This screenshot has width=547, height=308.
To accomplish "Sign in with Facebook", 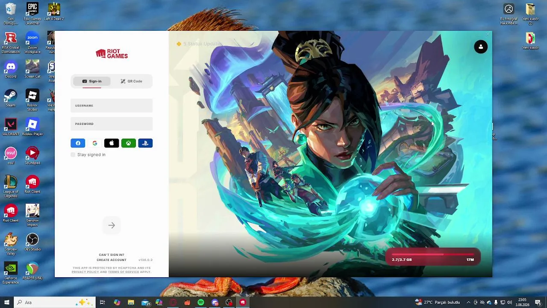I will [78, 143].
